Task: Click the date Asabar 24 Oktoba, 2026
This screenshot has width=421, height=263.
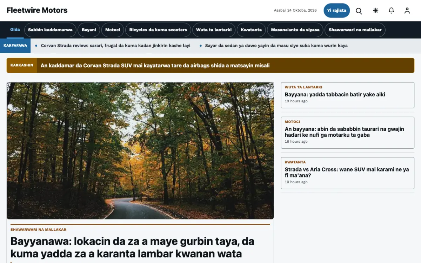Action: pyautogui.click(x=295, y=11)
